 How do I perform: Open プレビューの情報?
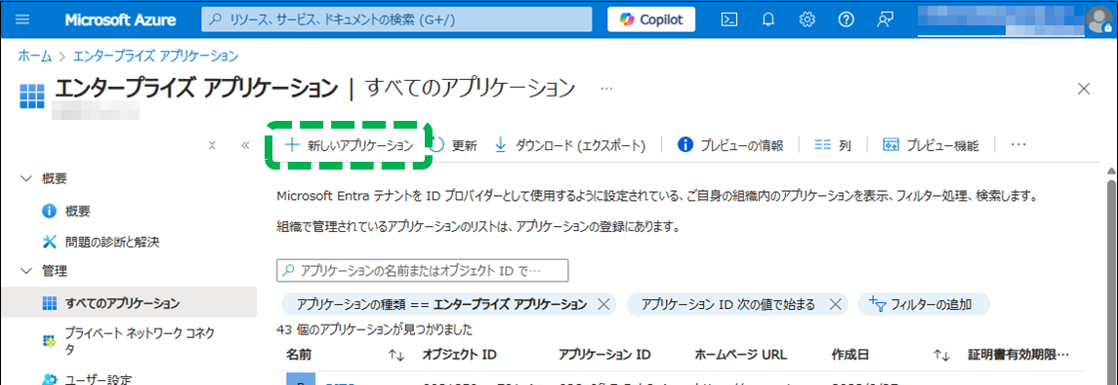pyautogui.click(x=730, y=145)
